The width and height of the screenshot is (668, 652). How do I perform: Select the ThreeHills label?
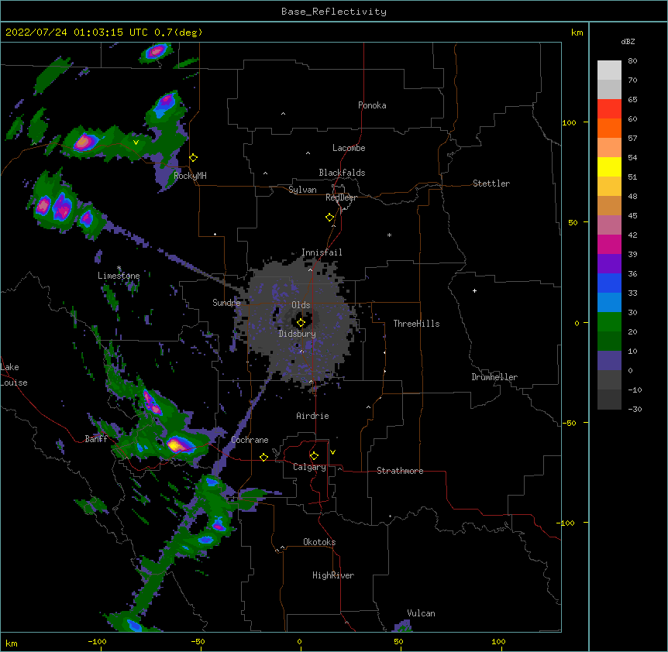(x=416, y=324)
